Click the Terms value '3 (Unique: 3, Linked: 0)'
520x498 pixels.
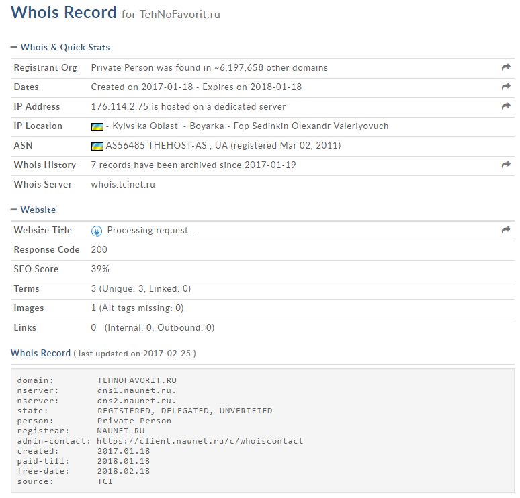click(x=141, y=288)
